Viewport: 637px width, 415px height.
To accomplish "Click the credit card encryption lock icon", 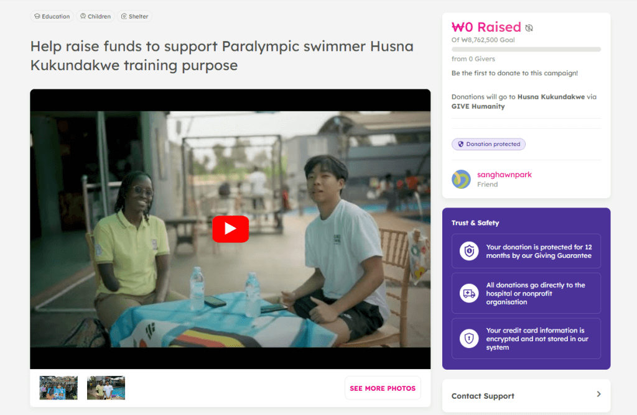I will (x=469, y=339).
